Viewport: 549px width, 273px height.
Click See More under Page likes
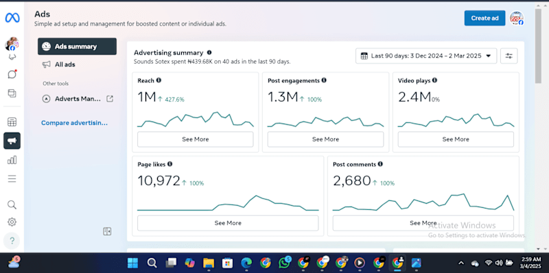228,223
